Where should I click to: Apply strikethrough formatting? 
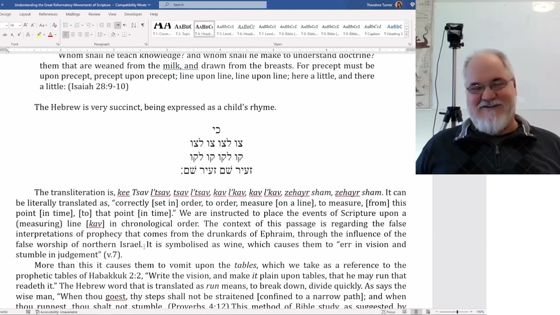tap(5, 35)
